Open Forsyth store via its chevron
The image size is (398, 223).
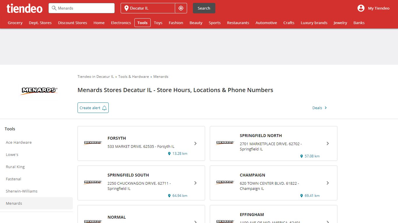pyautogui.click(x=196, y=143)
